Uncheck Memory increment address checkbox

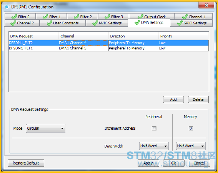click(x=191, y=128)
